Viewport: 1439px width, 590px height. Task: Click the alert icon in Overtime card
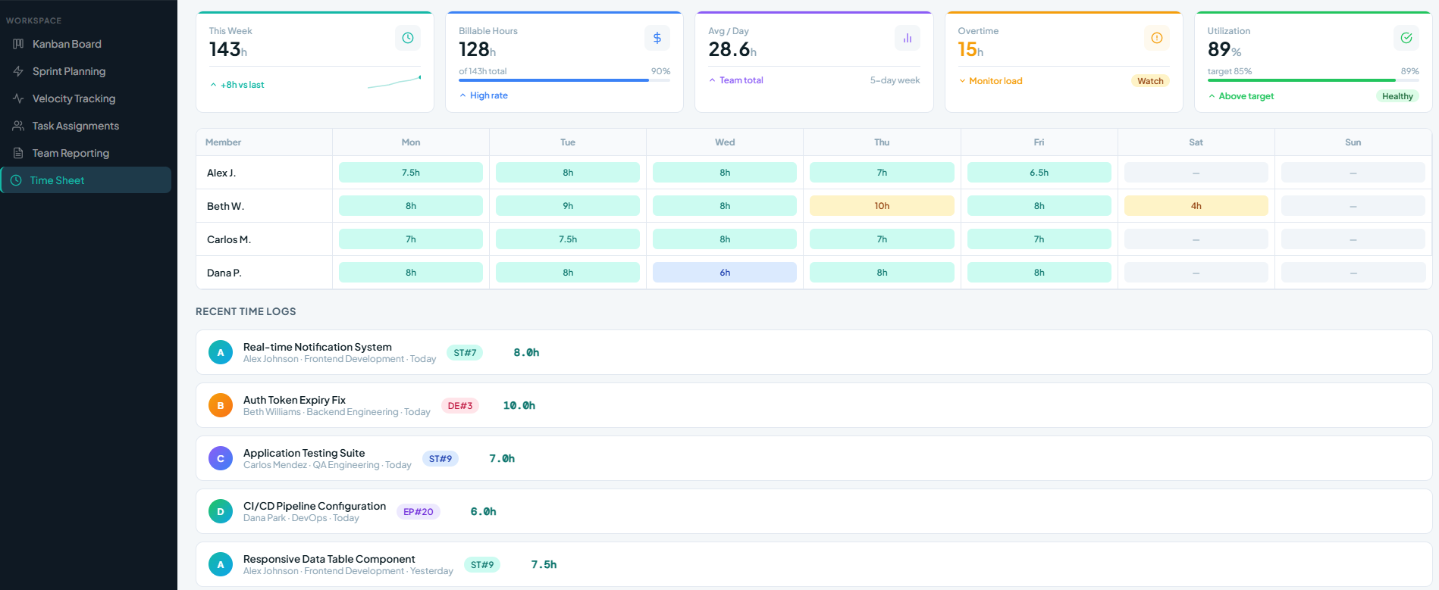(x=1156, y=38)
